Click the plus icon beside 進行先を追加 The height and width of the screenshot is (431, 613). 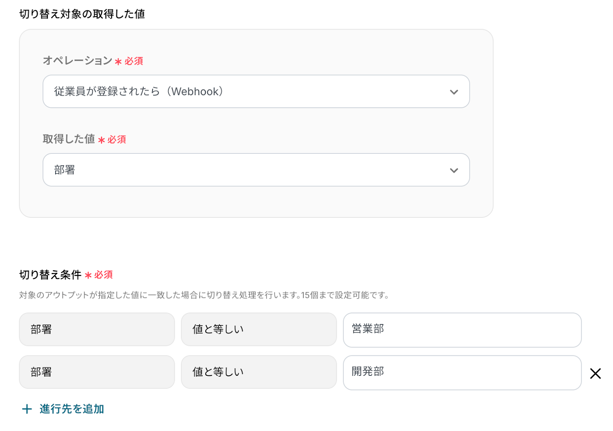click(x=27, y=409)
